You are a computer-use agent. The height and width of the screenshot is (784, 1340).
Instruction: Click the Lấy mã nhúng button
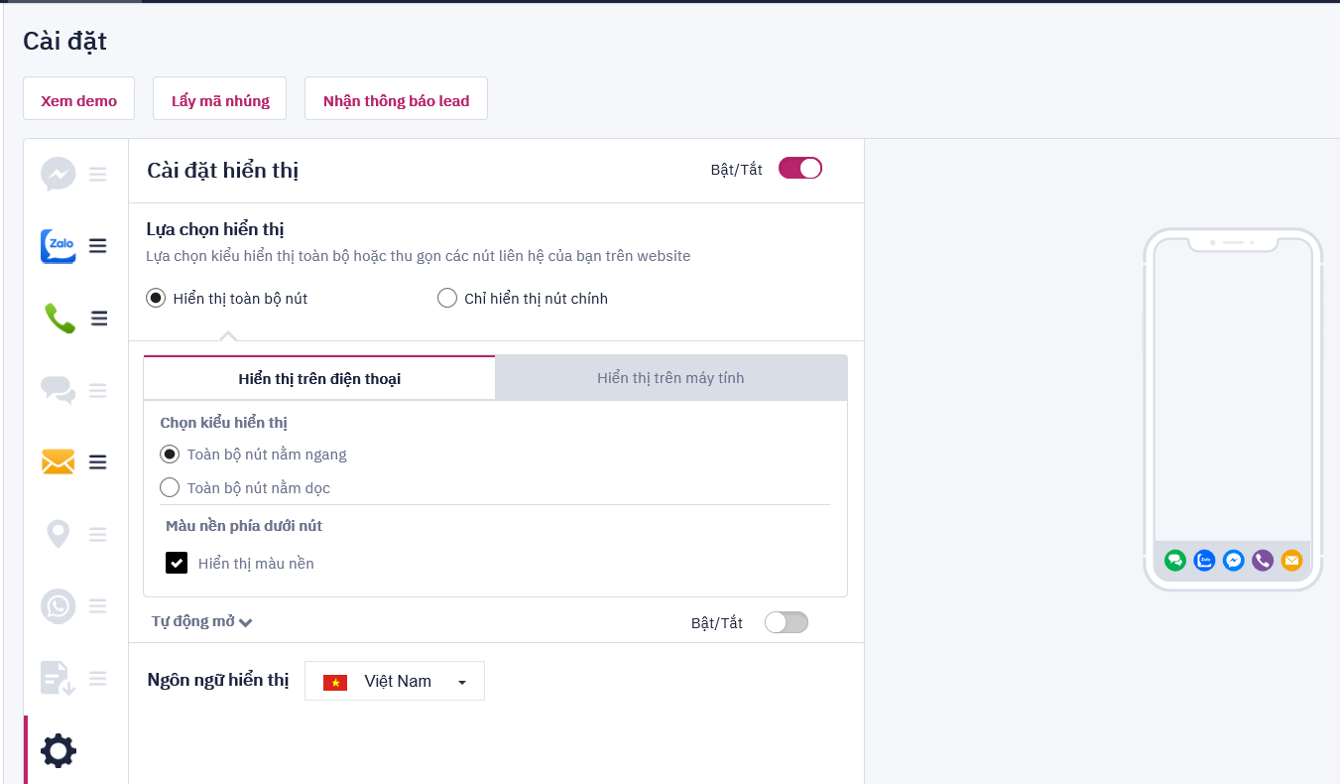[x=220, y=100]
